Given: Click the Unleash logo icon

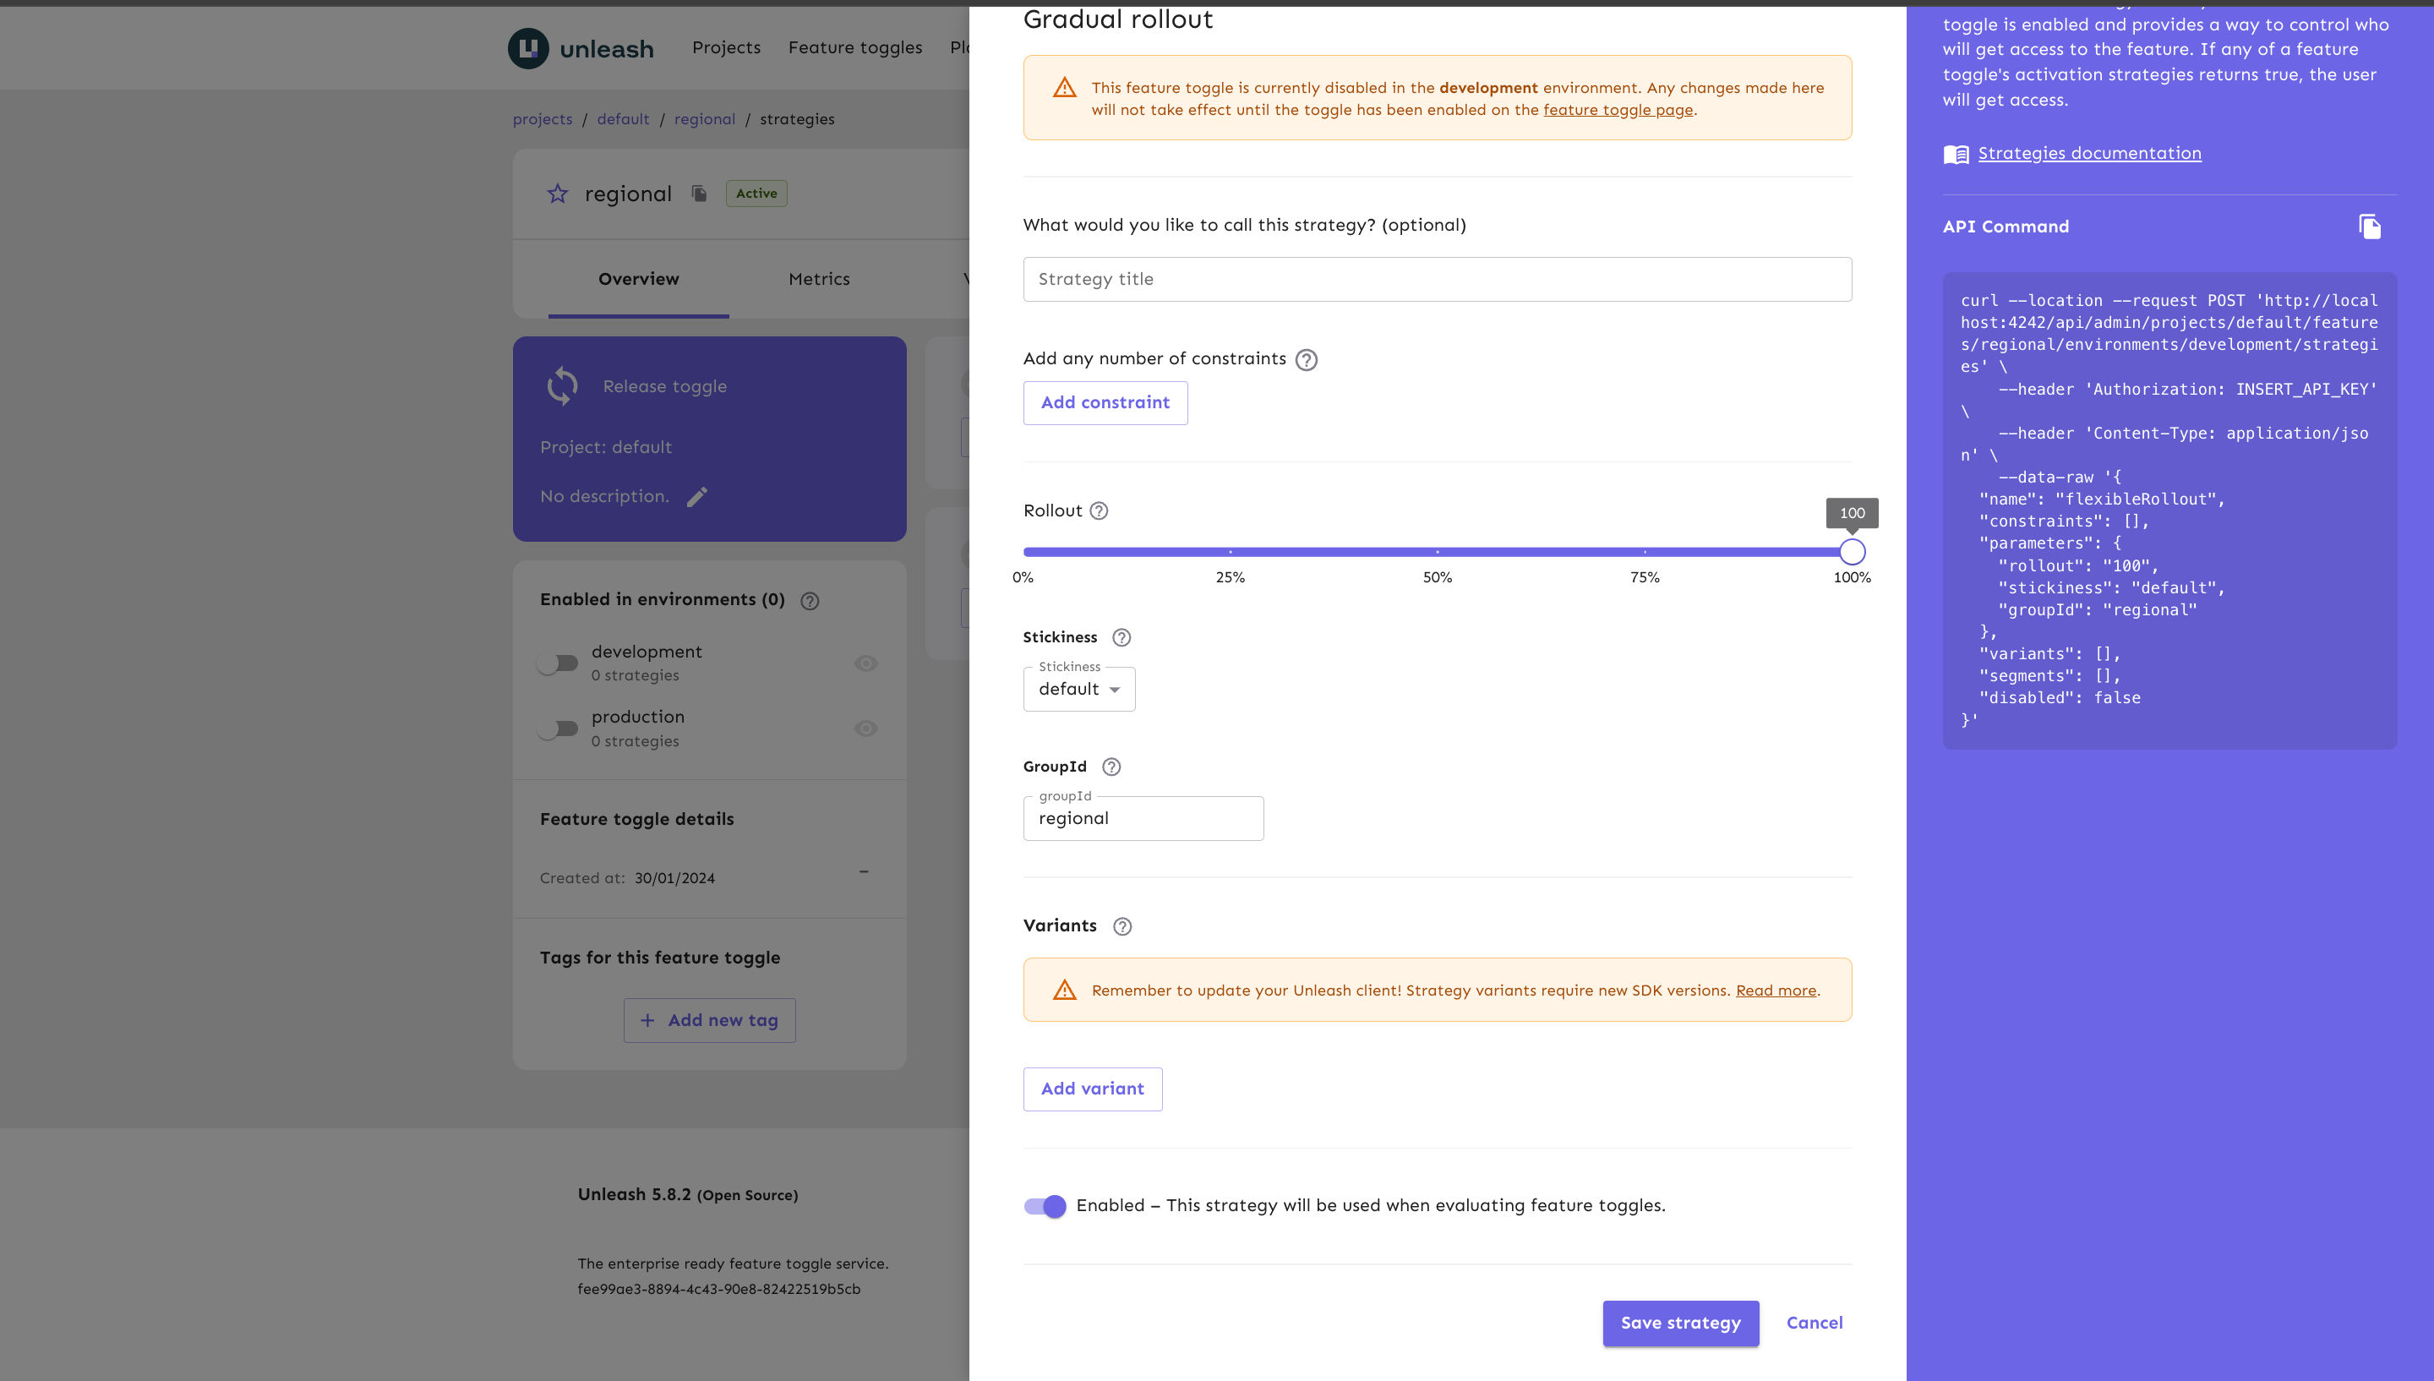Looking at the screenshot, I should (528, 46).
